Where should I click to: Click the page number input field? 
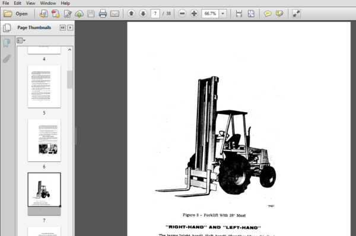coord(155,14)
